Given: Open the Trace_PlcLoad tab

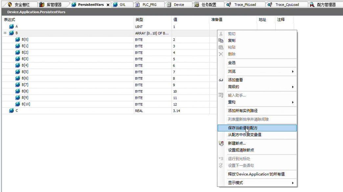Looking at the screenshot, I should [245, 4].
